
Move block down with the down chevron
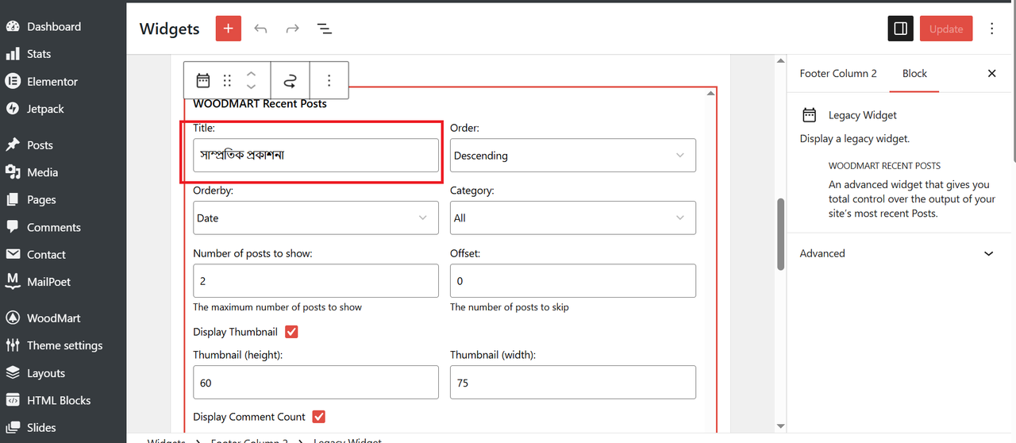pos(251,87)
